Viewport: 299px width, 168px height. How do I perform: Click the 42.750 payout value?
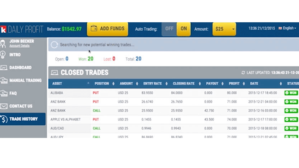[x=209, y=111]
